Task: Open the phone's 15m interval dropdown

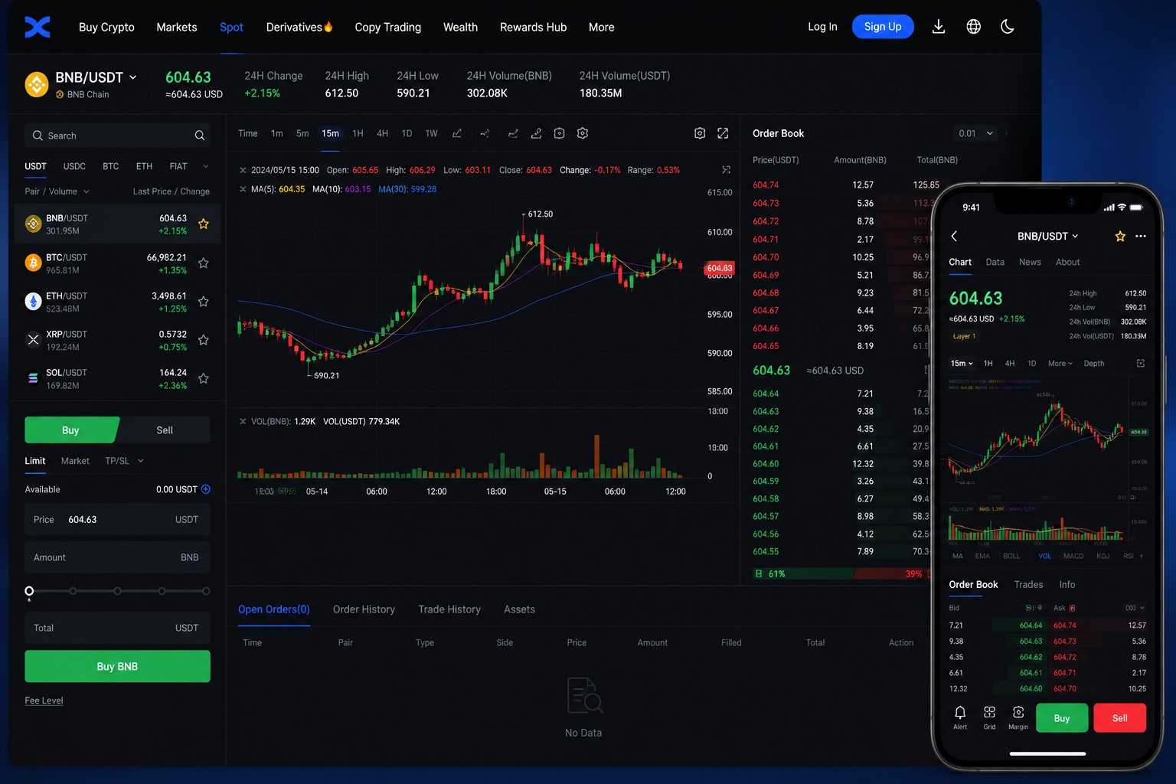Action: click(962, 364)
